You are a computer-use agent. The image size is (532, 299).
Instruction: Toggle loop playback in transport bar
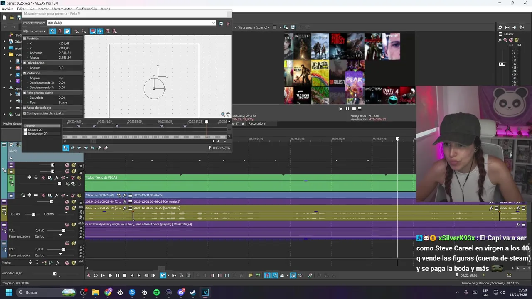coord(96,275)
